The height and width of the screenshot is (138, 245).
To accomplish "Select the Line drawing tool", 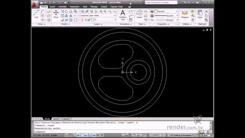I will (x=36, y=14).
